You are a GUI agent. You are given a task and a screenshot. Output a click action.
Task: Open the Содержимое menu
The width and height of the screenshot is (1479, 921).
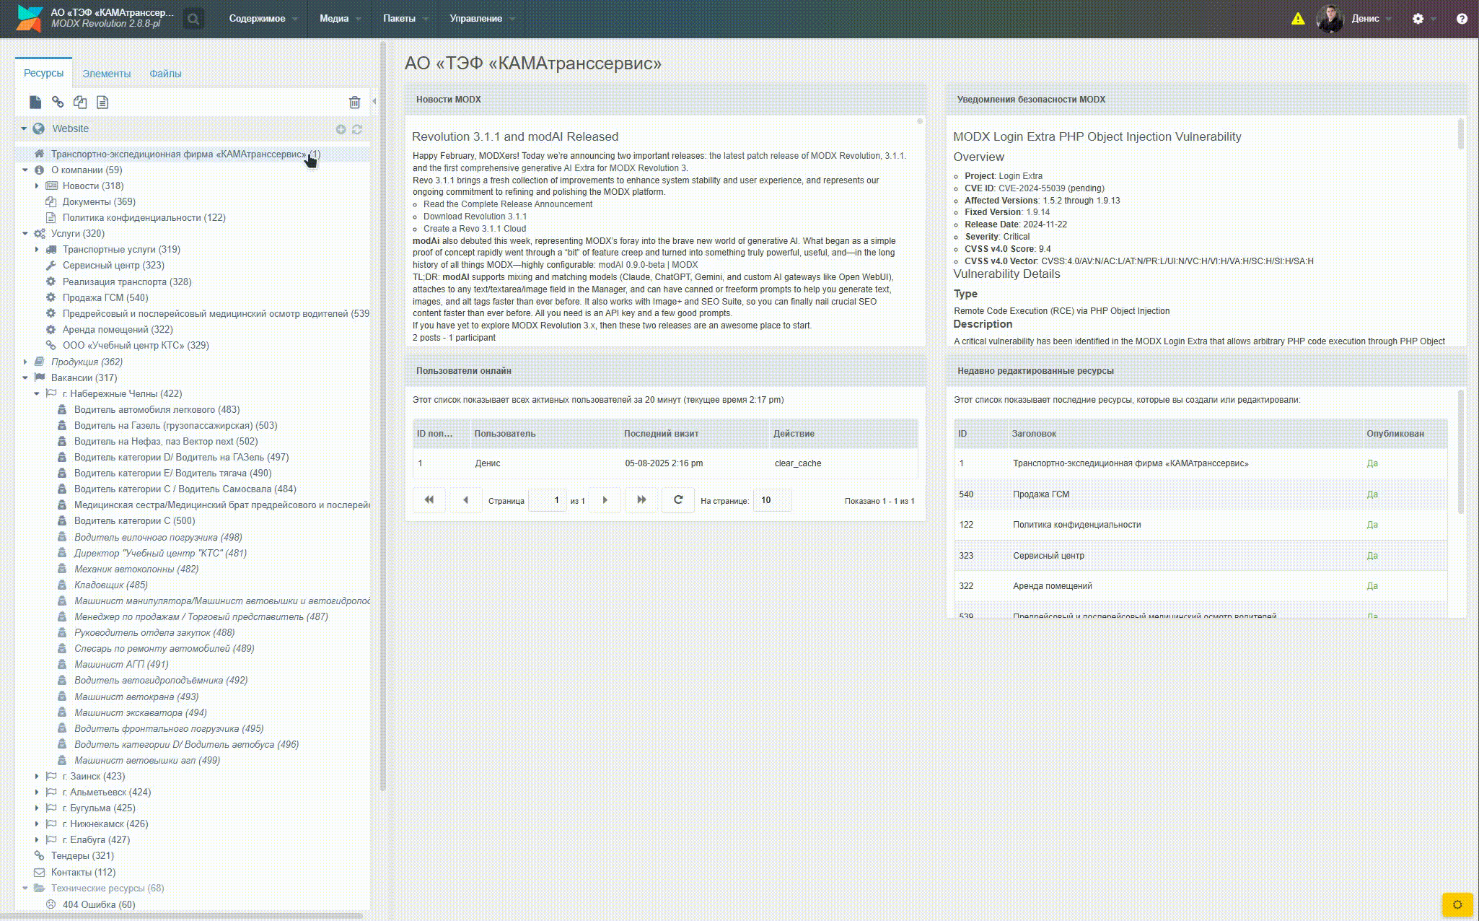[x=263, y=19]
